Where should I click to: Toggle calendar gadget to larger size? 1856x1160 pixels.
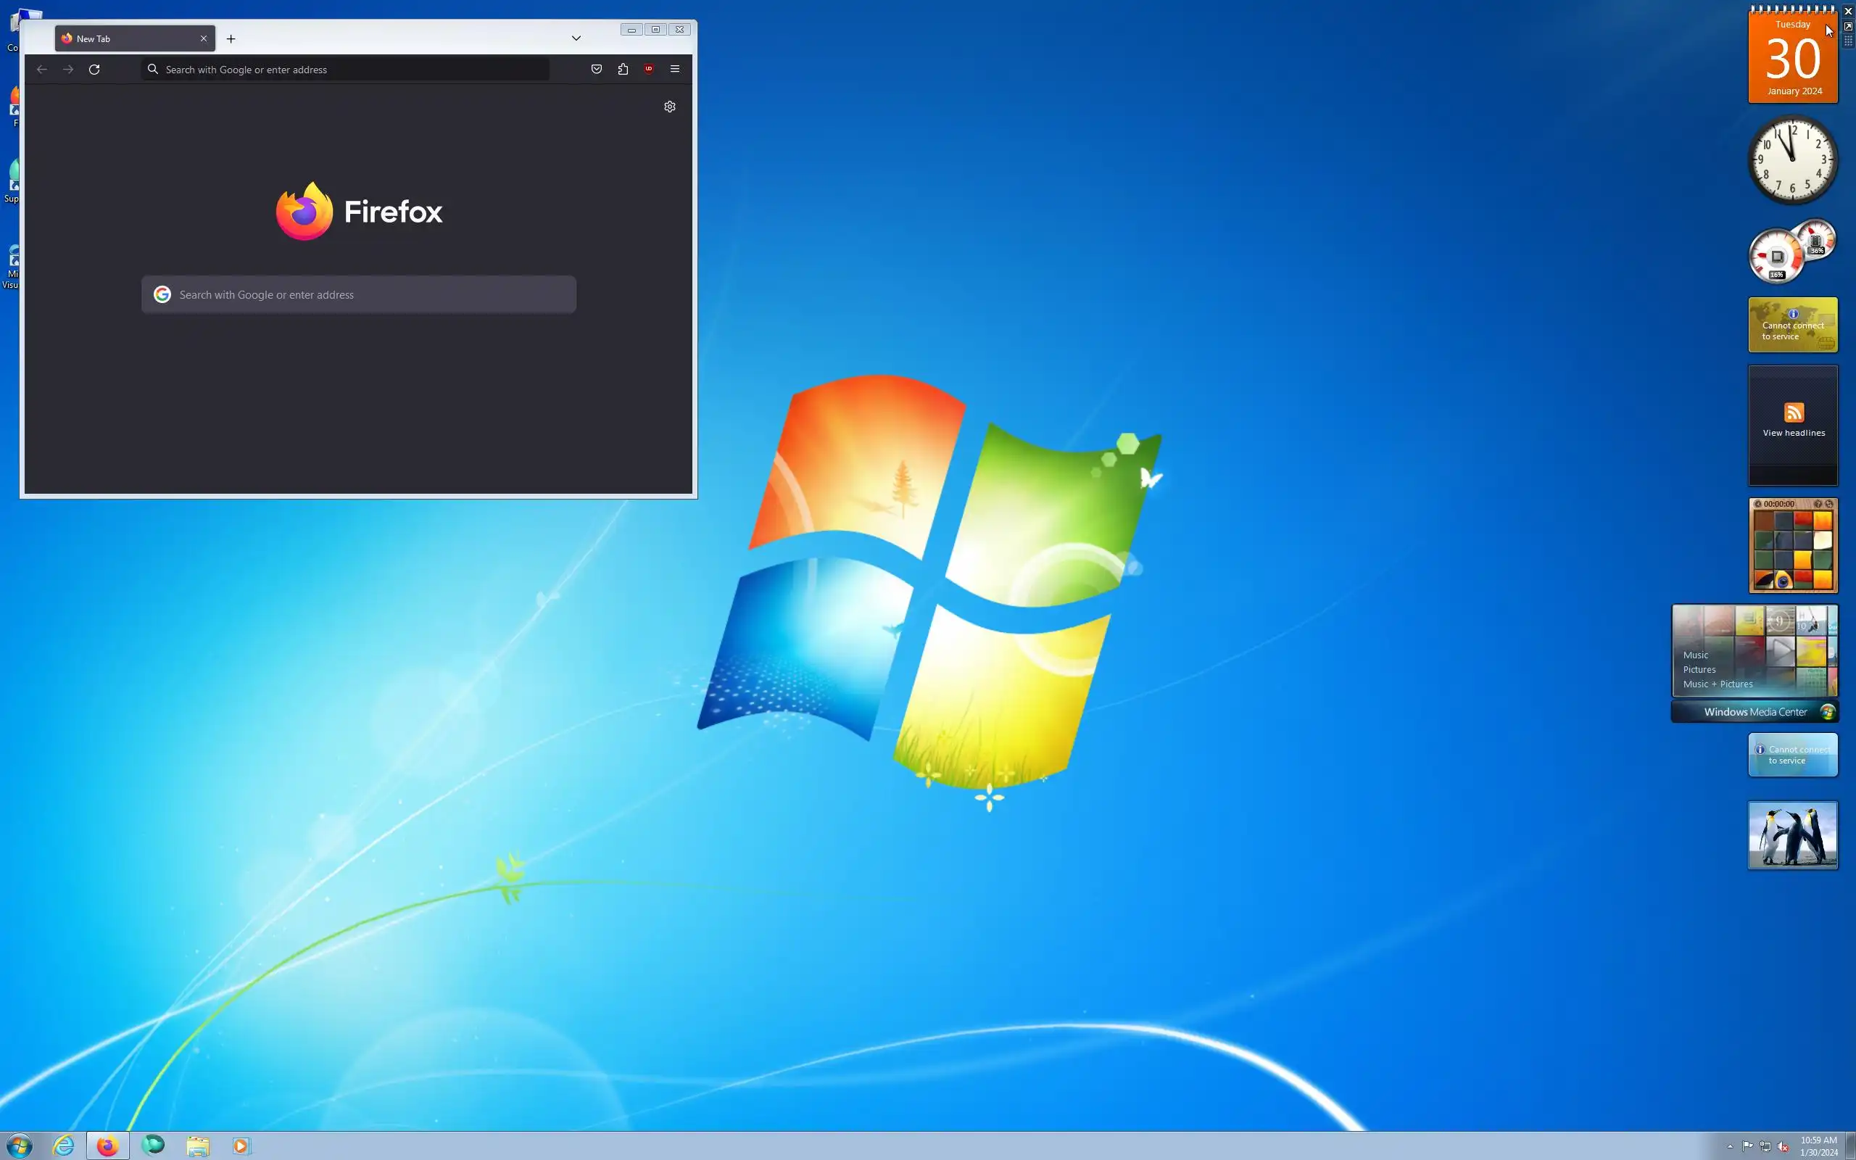pyautogui.click(x=1847, y=26)
